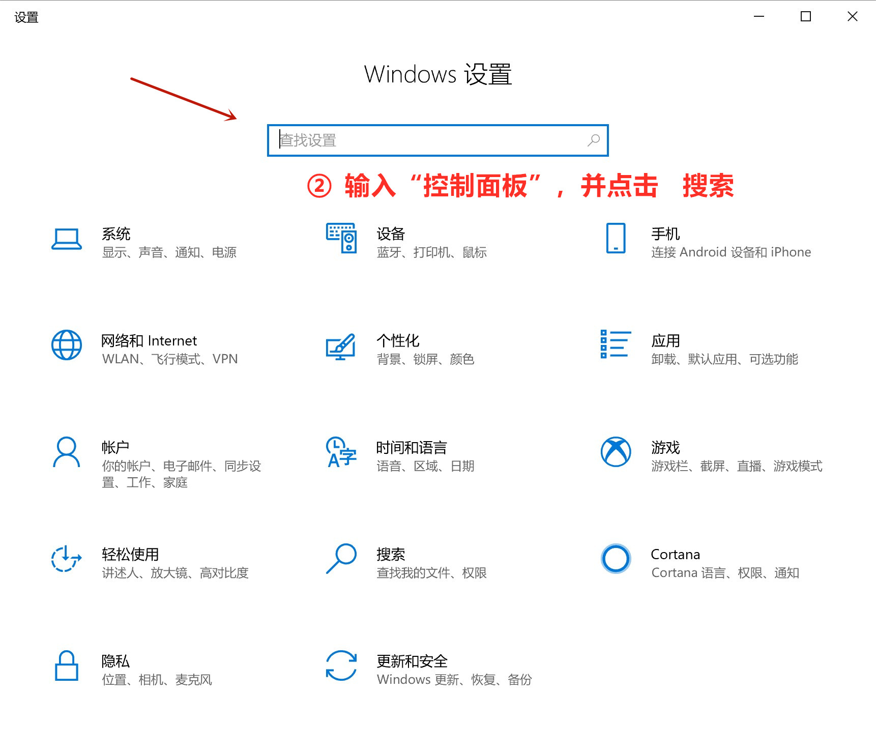The width and height of the screenshot is (876, 752).
Task: Click the 查找设置 search input field
Action: coord(437,140)
